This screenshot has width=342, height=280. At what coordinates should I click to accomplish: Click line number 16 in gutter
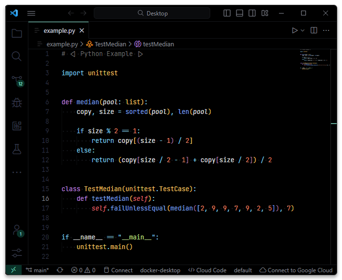click(45, 198)
